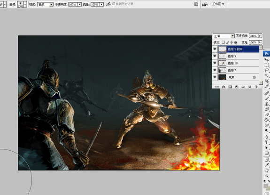Click the foreground color swatch
The width and height of the screenshot is (270, 195).
click(266, 186)
